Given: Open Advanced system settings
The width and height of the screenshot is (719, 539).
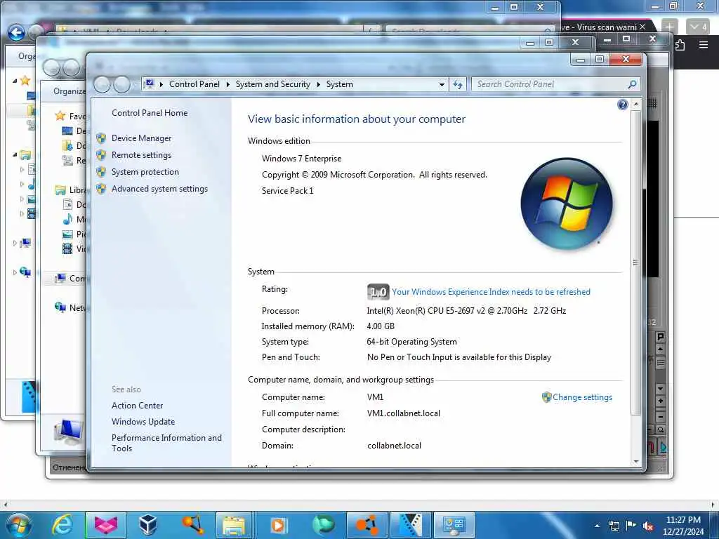Looking at the screenshot, I should click(x=159, y=189).
